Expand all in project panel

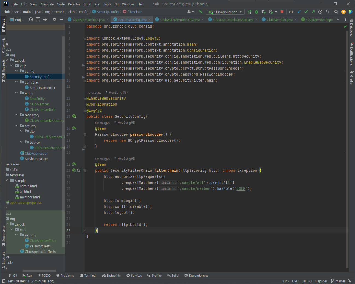tap(38, 19)
